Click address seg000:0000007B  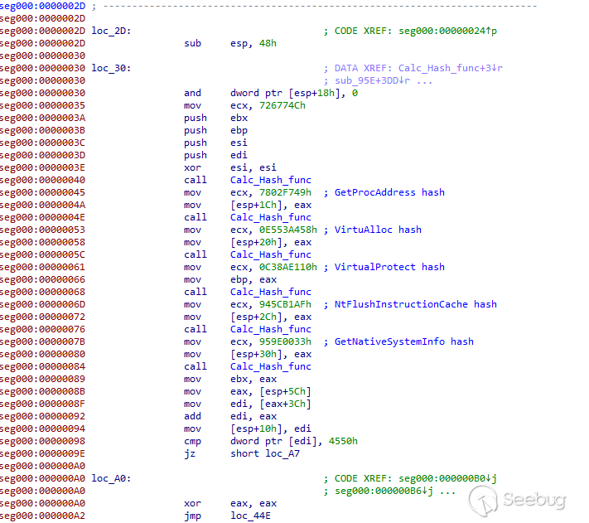click(42, 341)
